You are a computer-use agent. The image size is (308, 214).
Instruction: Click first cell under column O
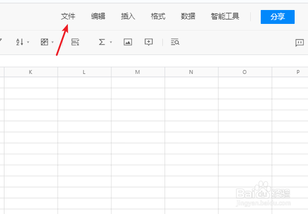245,82
